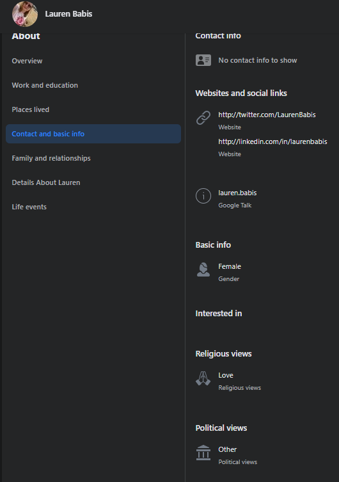Click the info circle icon next to Google Talk
339x482 pixels.
[203, 196]
